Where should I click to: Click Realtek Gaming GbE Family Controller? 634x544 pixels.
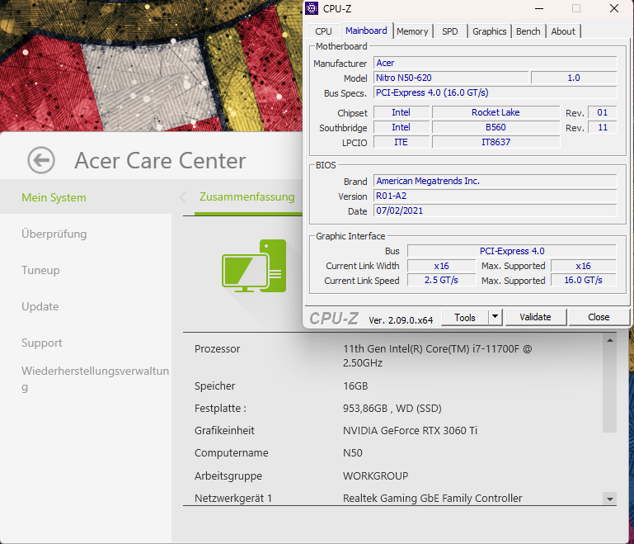(x=433, y=499)
